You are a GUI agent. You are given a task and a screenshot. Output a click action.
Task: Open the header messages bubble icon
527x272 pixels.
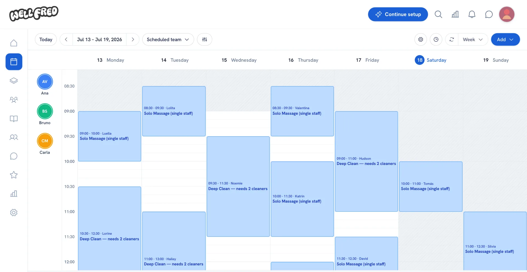[489, 14]
